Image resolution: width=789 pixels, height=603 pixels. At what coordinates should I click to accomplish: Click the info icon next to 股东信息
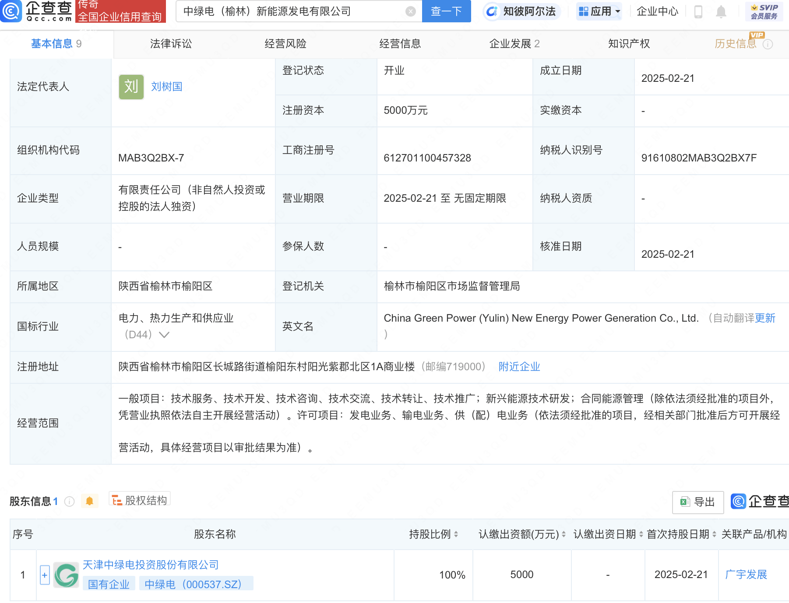69,502
